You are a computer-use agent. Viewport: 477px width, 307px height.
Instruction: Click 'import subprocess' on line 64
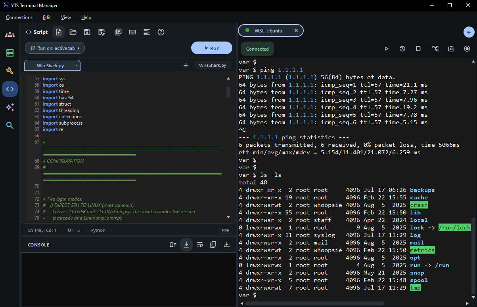click(x=63, y=123)
